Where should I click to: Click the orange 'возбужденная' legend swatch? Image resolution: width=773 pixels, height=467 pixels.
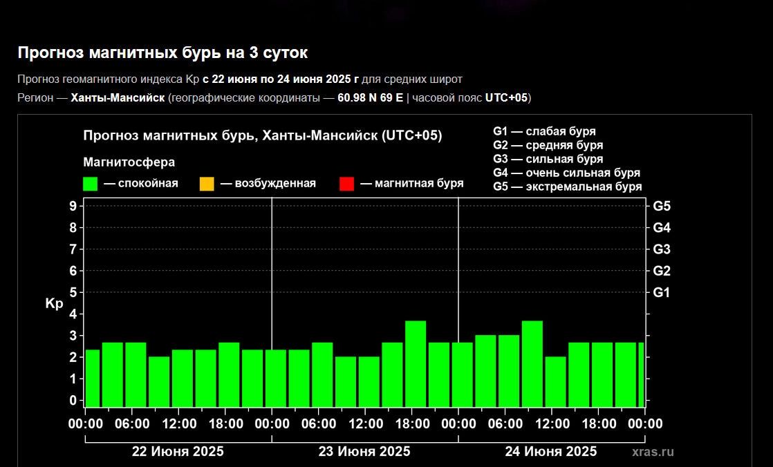point(207,184)
